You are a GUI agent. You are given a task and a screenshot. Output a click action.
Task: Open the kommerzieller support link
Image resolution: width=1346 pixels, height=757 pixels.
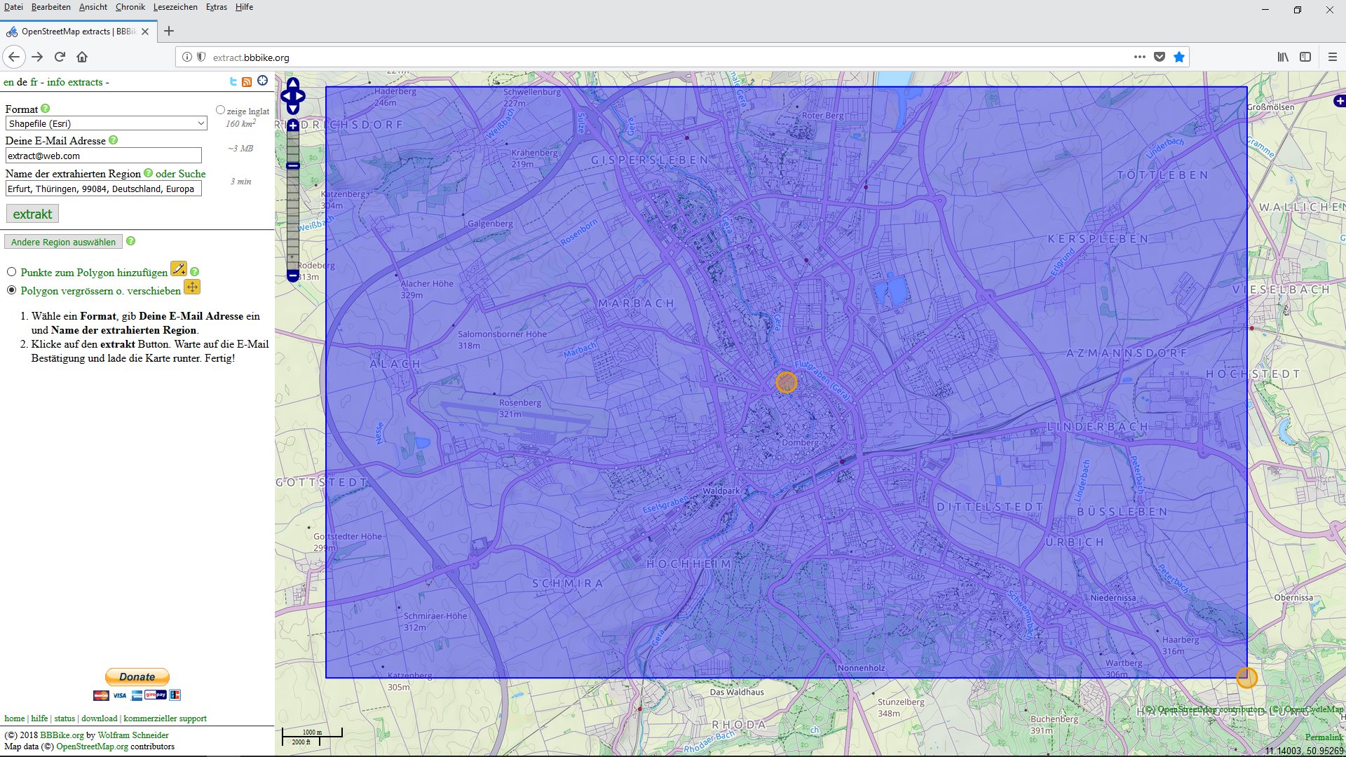pyautogui.click(x=165, y=718)
